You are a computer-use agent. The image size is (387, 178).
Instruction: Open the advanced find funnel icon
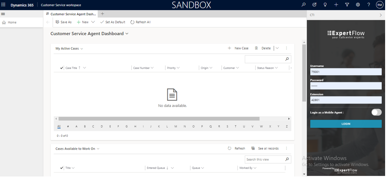pos(347,5)
